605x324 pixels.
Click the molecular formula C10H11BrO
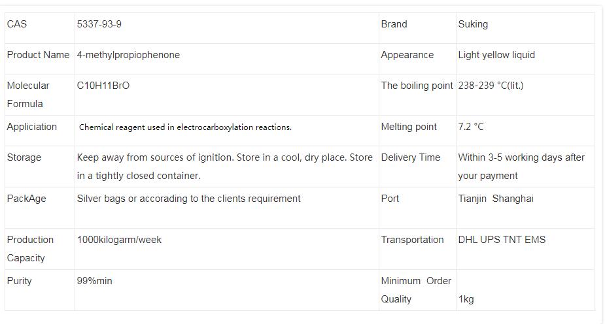[x=103, y=86]
